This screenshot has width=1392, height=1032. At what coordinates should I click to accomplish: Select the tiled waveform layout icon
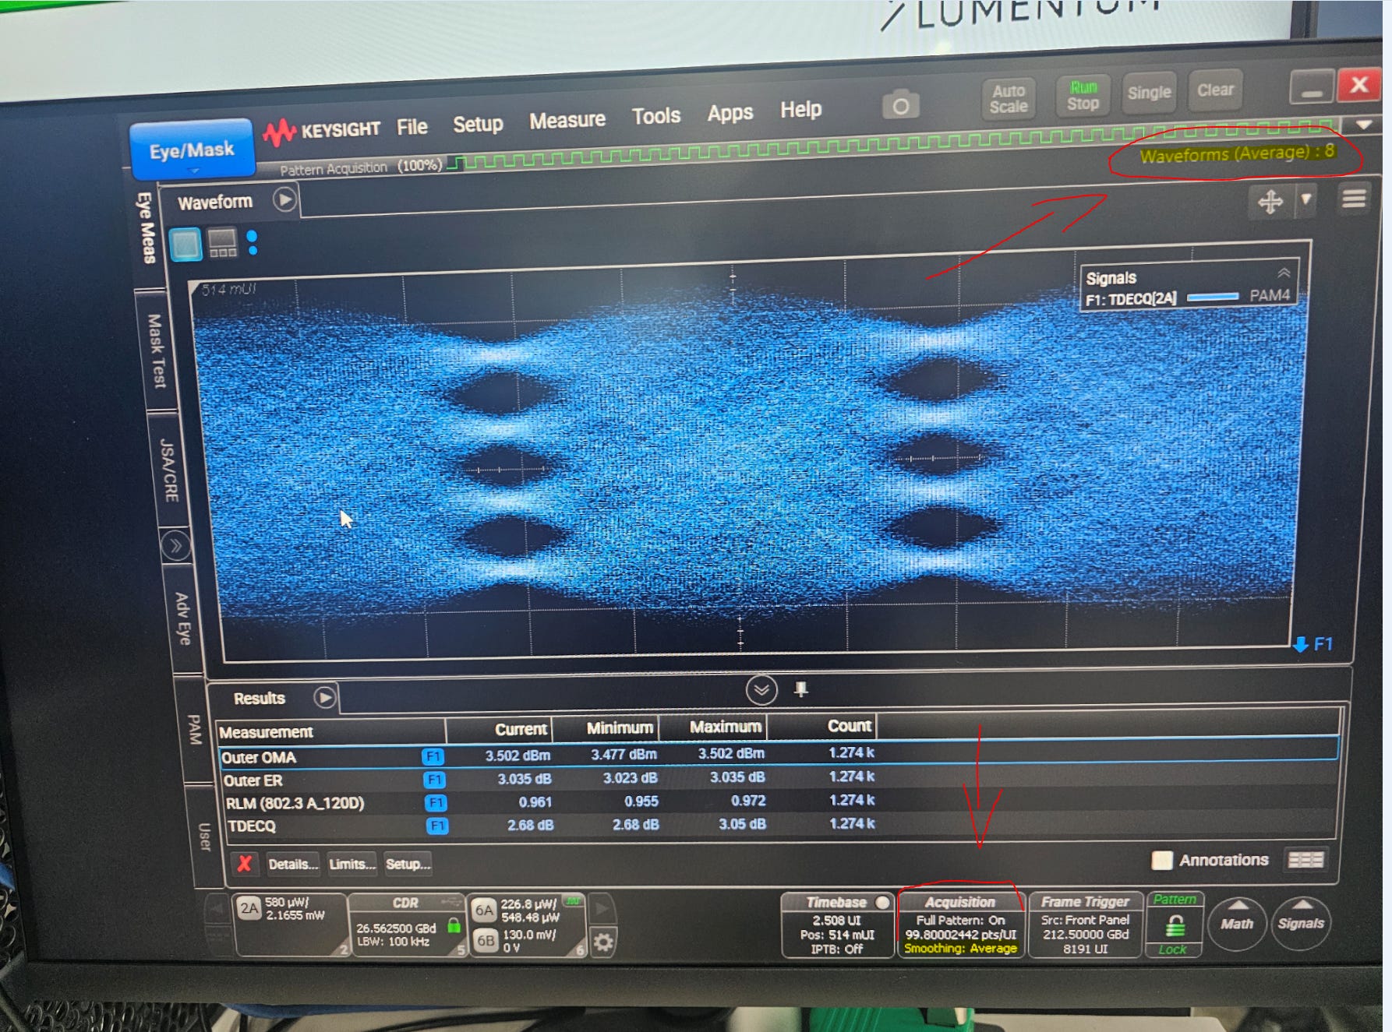tap(222, 243)
